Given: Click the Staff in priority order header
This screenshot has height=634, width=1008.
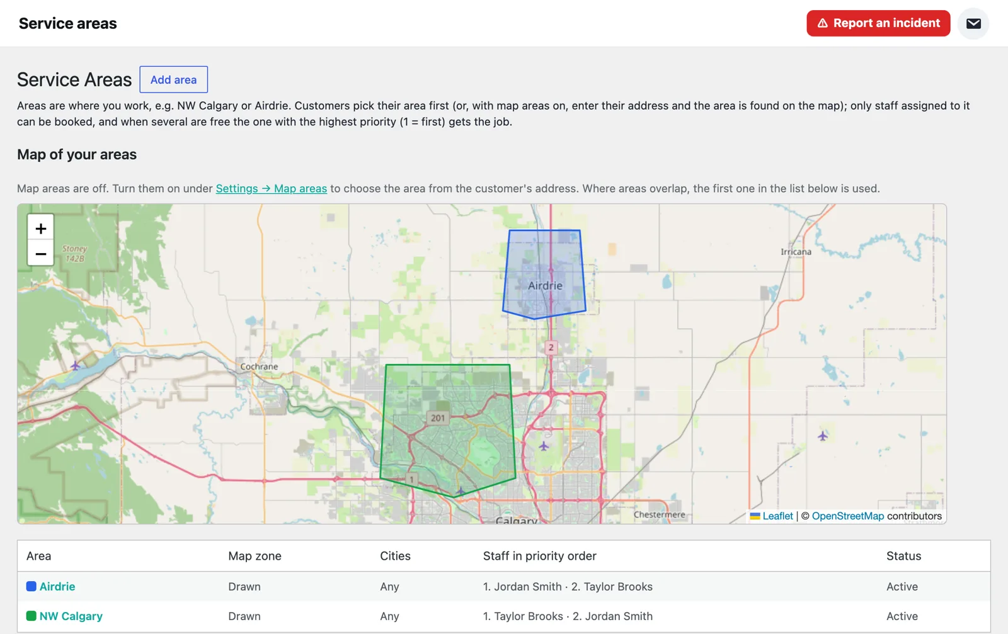Looking at the screenshot, I should (539, 556).
